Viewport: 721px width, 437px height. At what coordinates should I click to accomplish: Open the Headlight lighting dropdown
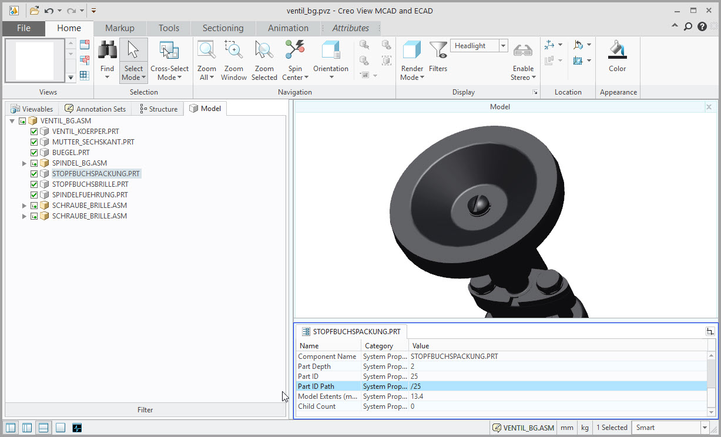point(503,46)
